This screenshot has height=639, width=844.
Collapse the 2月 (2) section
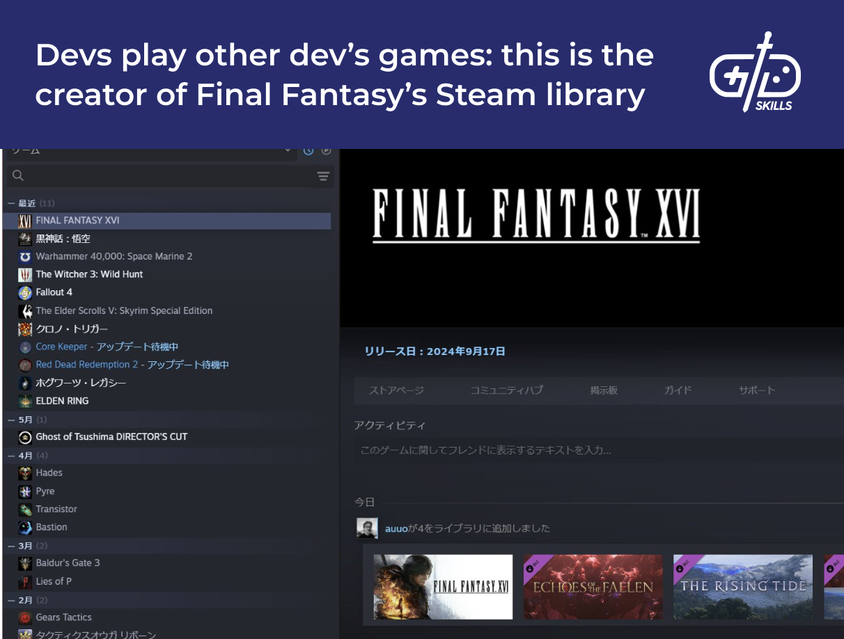click(11, 600)
